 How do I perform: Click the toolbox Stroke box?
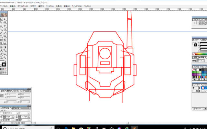point(4,64)
